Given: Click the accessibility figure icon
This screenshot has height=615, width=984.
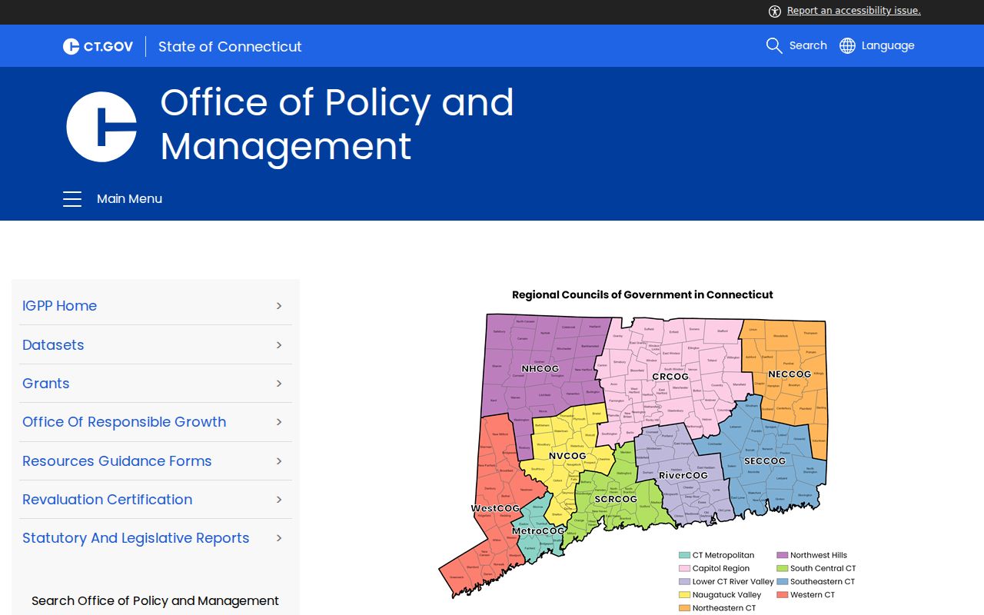Looking at the screenshot, I should 775,11.
